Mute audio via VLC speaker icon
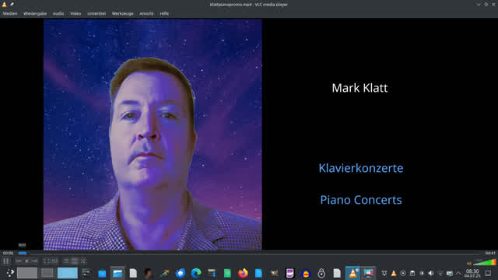Screen dimensions: 498x280 pos(469,263)
